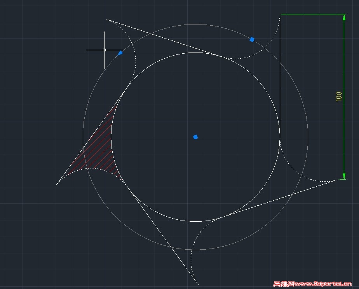This screenshot has height=289, width=359.
Task: Click the blue grip near the crosshair cursor
Action: [120, 53]
